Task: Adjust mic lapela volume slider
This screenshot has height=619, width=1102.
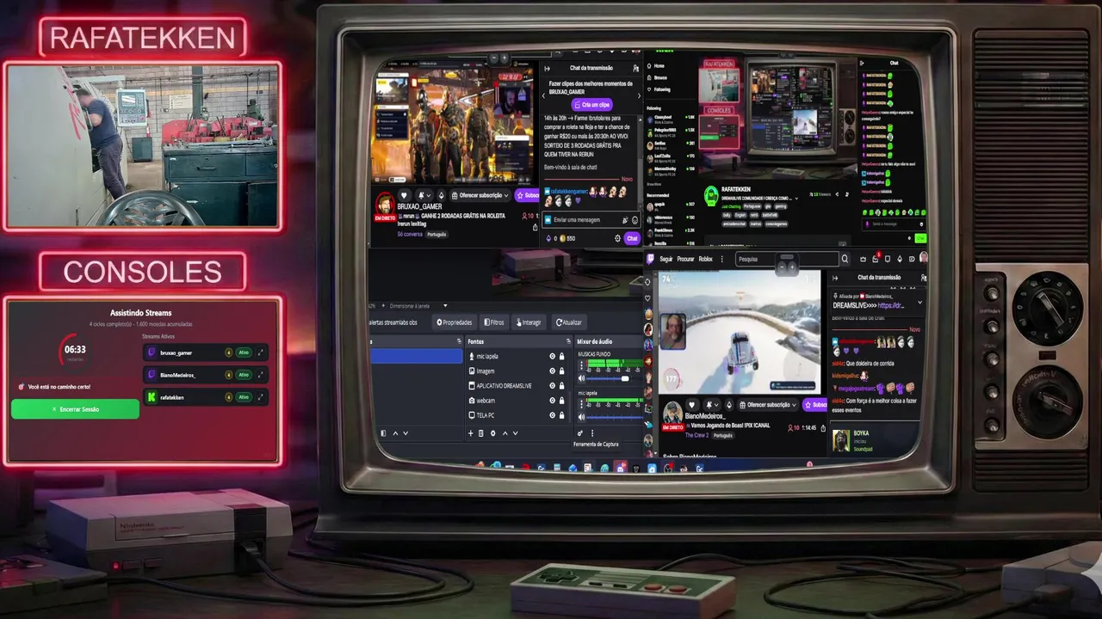Action: tap(615, 417)
